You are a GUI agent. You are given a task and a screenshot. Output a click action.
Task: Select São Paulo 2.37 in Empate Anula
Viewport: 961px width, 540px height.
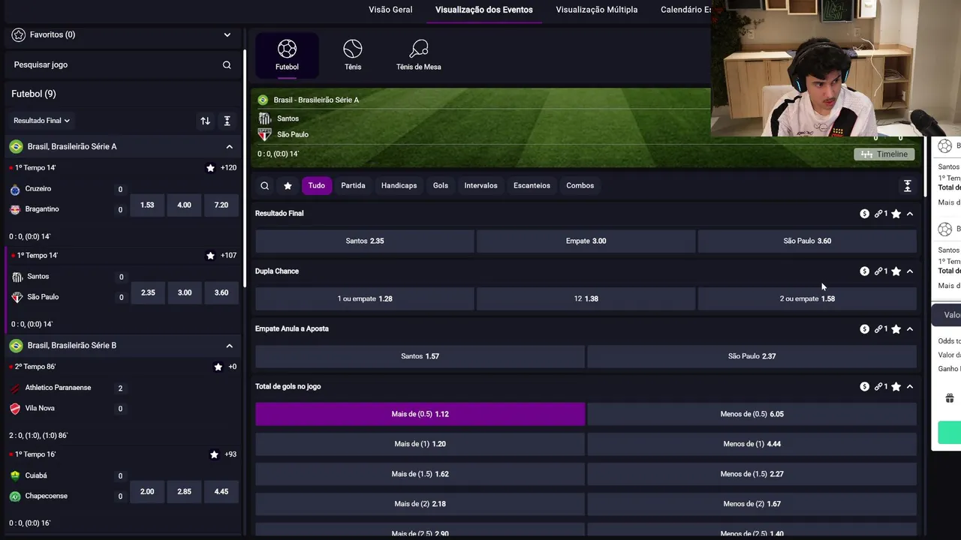(752, 357)
